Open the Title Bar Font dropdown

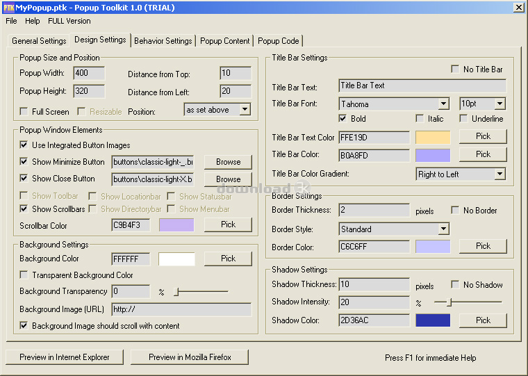click(x=394, y=104)
